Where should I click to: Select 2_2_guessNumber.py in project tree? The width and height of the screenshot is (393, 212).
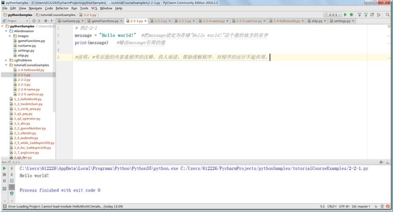click(x=30, y=128)
